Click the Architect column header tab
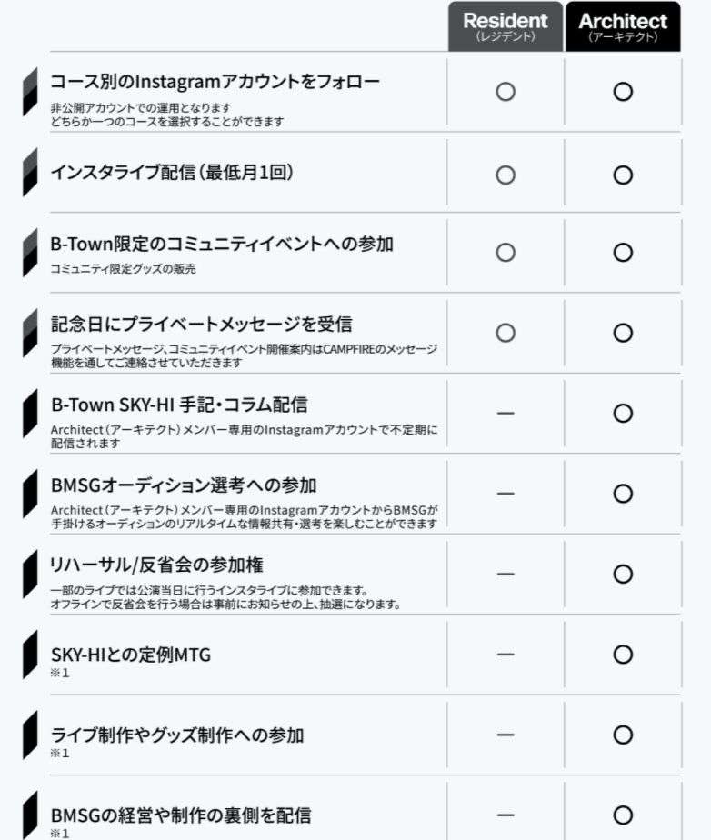Screen dimensions: 711x840 pos(623,26)
